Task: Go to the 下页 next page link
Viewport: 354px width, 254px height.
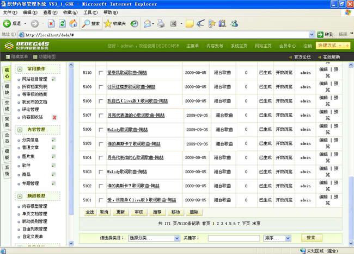Action: pyautogui.click(x=246, y=223)
